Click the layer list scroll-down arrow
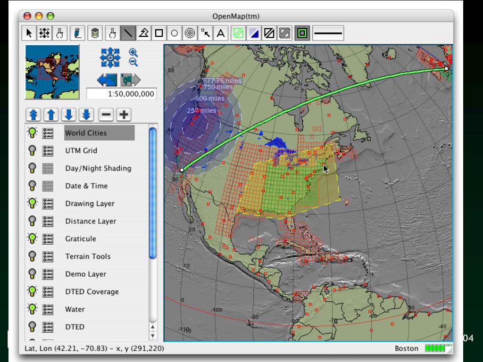 click(x=152, y=336)
